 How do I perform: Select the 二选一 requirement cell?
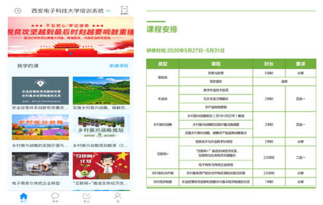[x=301, y=158]
